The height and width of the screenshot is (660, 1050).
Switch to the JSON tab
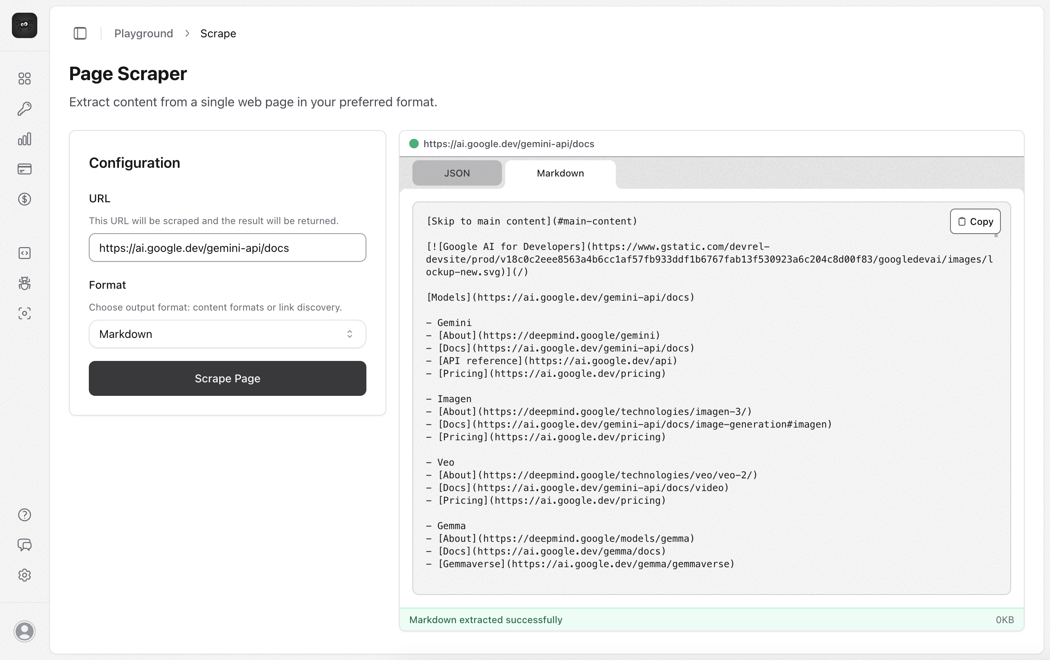456,173
